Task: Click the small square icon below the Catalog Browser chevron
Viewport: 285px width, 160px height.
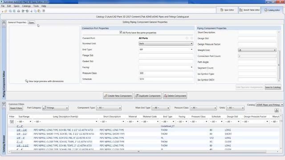Action: (4, 108)
